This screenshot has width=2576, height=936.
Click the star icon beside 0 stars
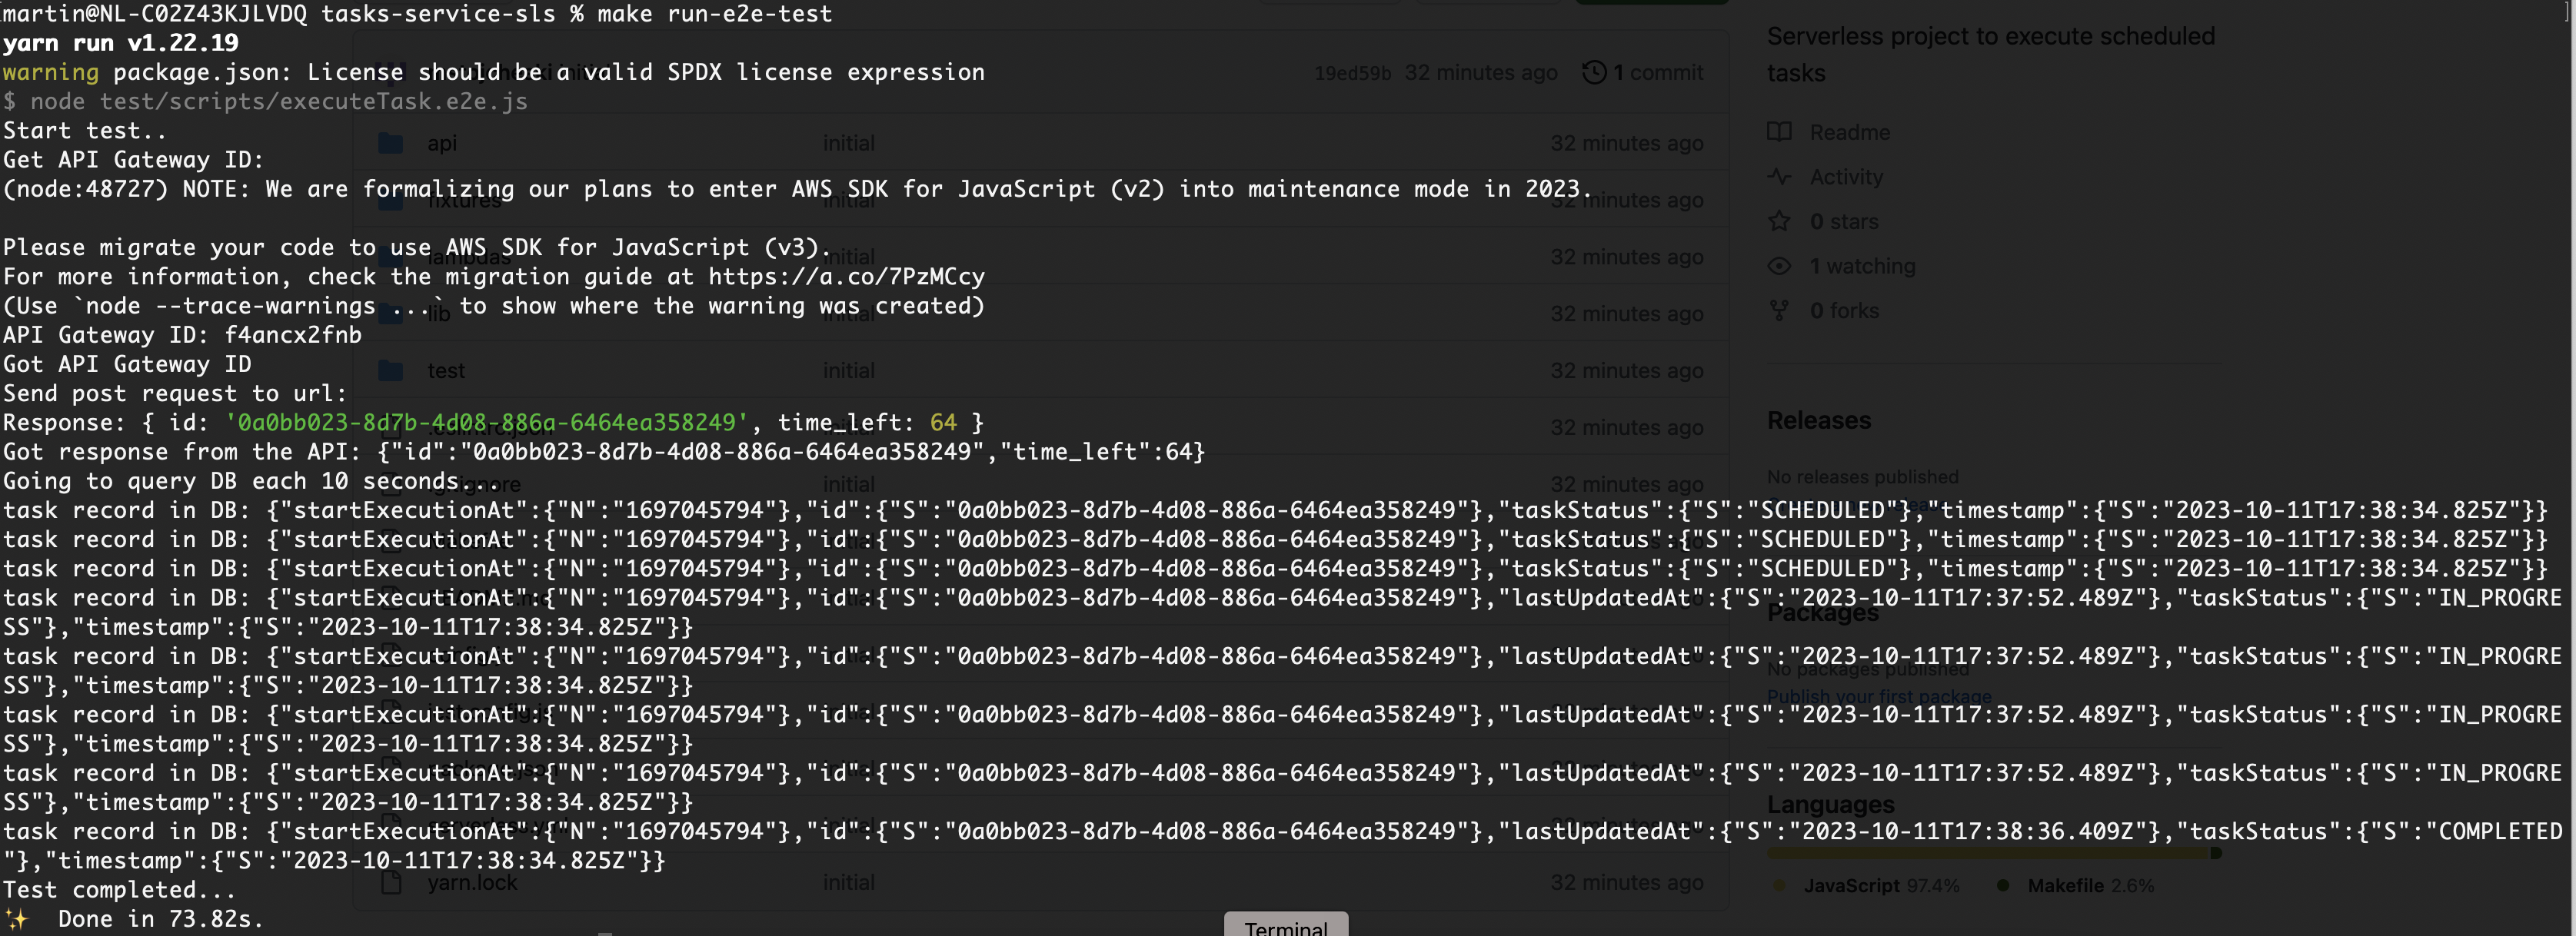point(1779,222)
